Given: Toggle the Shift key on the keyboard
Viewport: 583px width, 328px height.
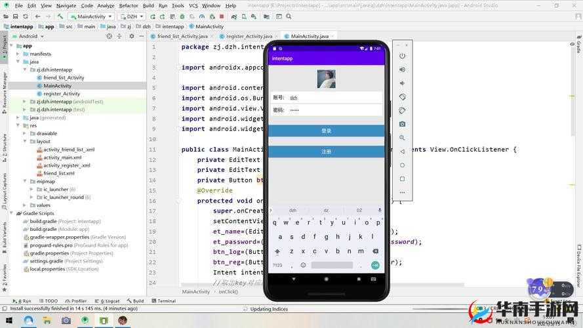Looking at the screenshot, I should point(277,251).
